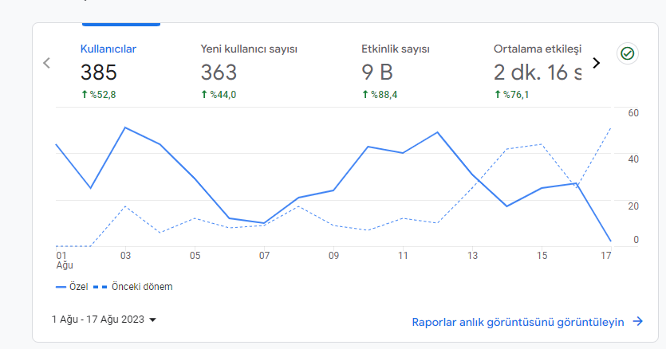Click the %52,8 increase indicator under Kullanıcılar
Screen dimensions: 666x349
(x=99, y=95)
